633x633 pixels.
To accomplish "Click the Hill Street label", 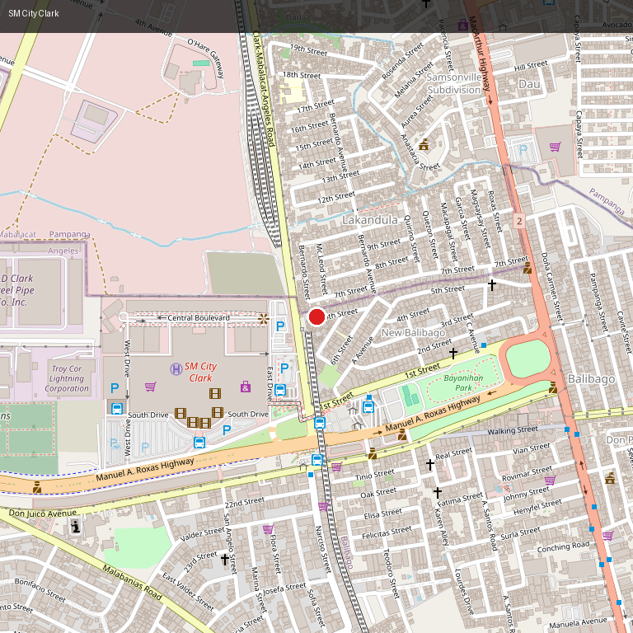I will [531, 65].
